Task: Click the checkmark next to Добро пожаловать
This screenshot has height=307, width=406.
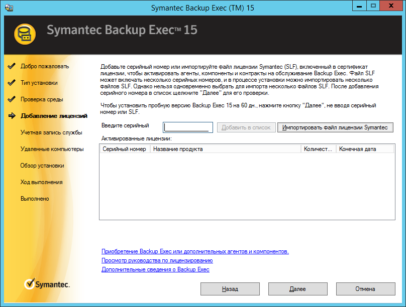Action: click(12, 66)
